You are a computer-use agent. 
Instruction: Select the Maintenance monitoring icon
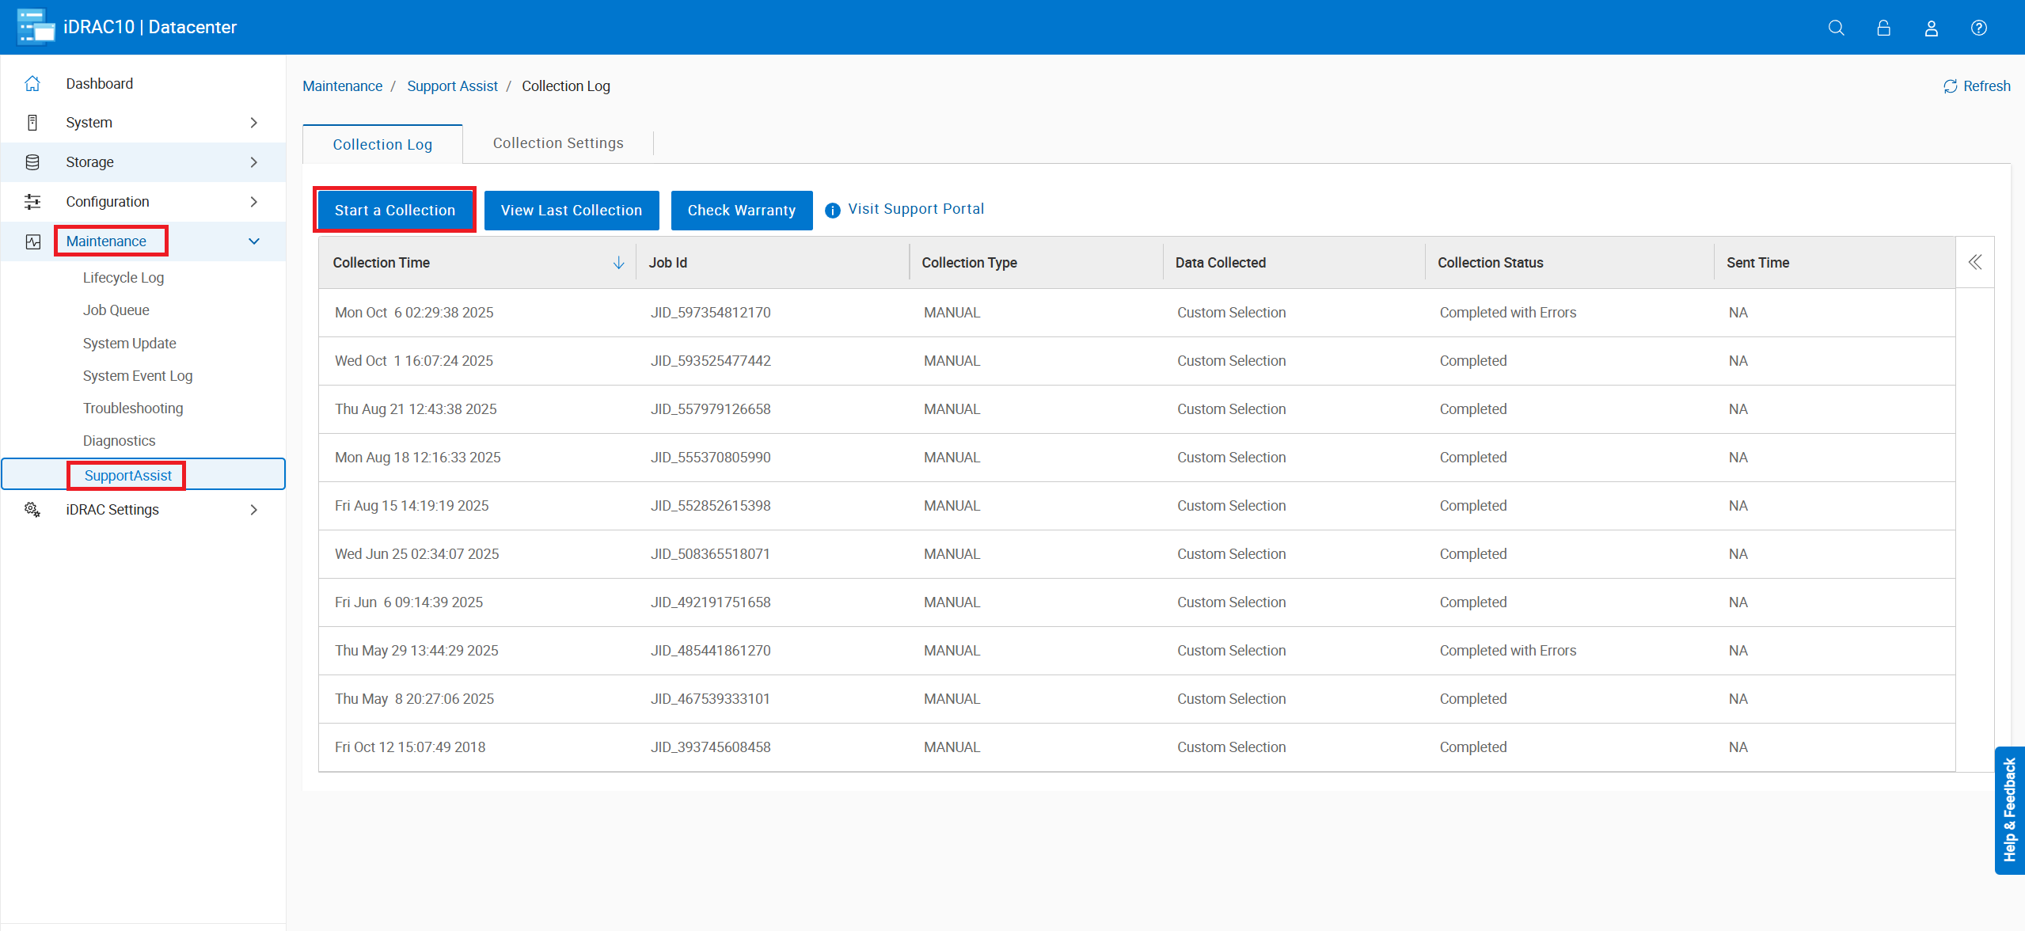point(32,241)
